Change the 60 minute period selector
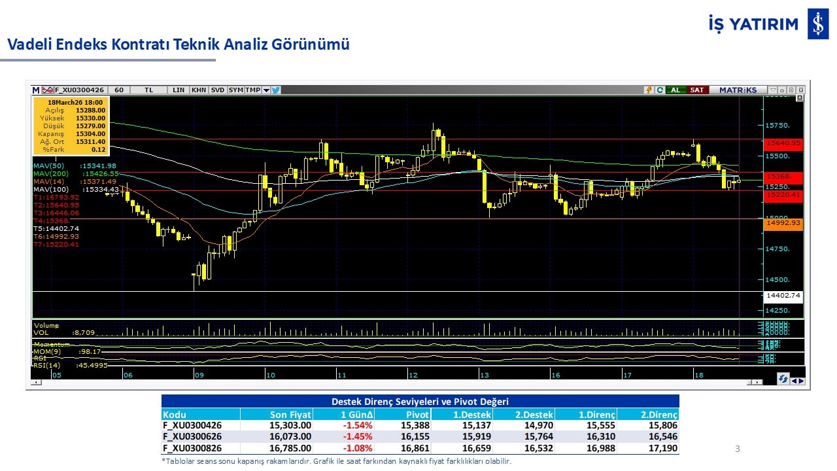The image size is (837, 471). (x=119, y=90)
